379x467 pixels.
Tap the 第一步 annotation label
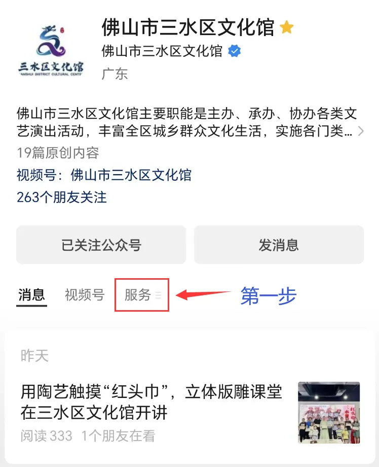pyautogui.click(x=269, y=296)
